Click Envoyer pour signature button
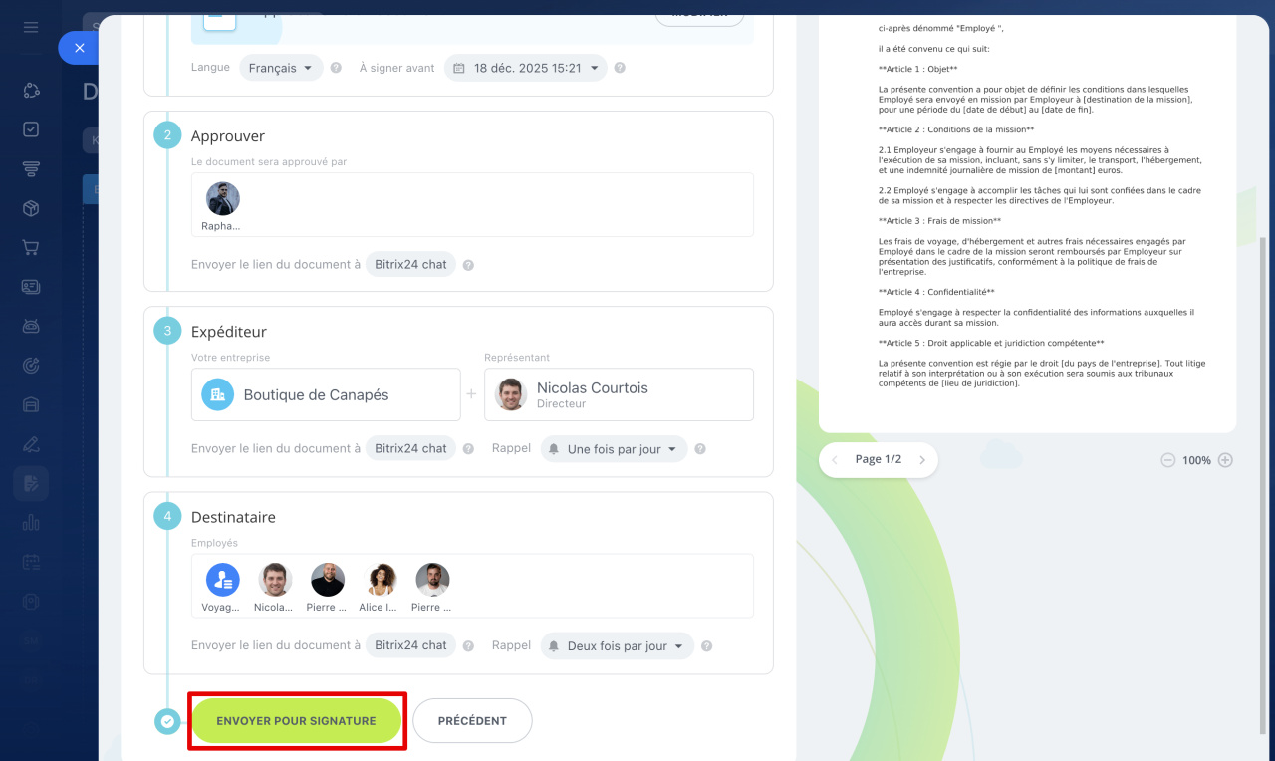 point(296,721)
